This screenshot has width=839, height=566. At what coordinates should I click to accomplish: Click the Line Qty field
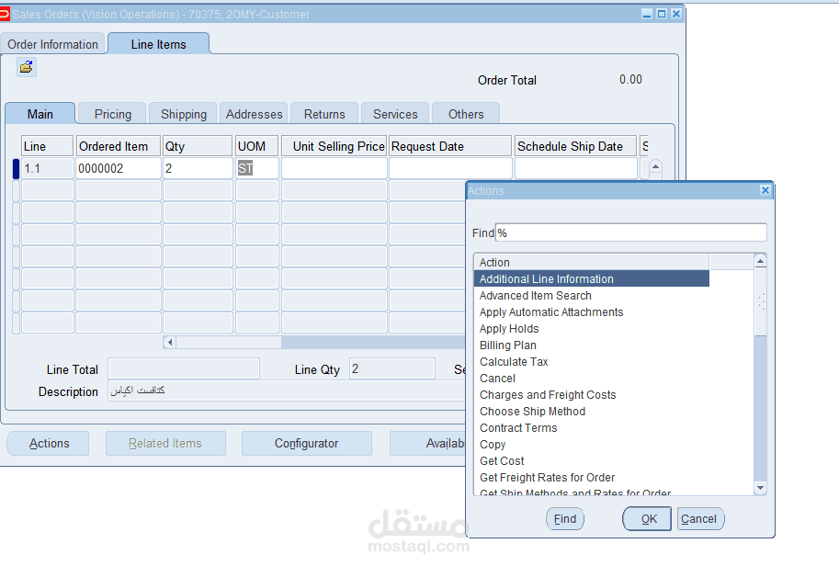pyautogui.click(x=392, y=369)
